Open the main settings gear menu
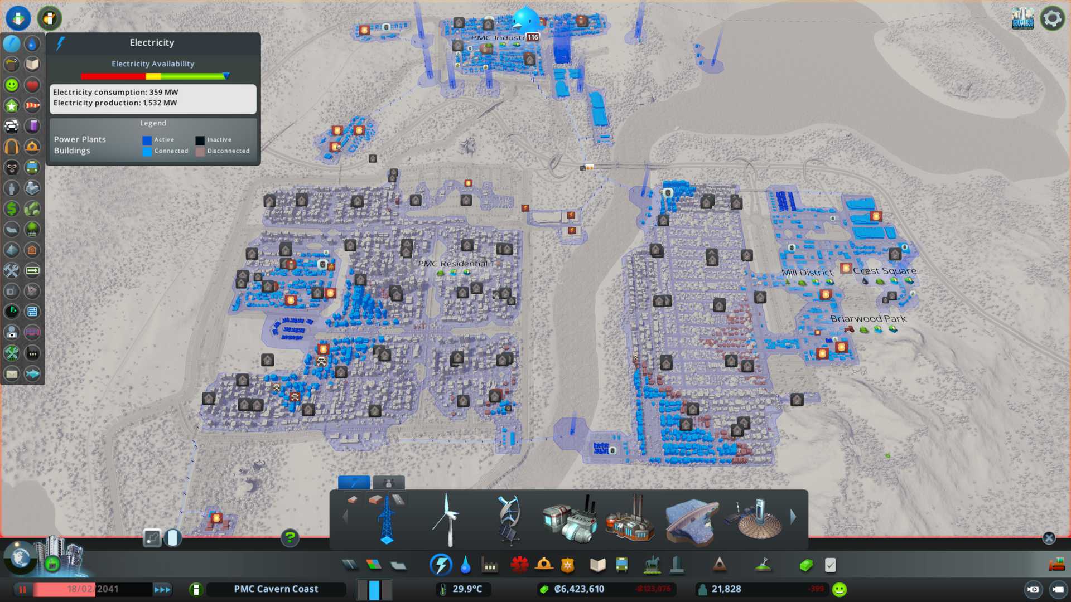 (1052, 18)
